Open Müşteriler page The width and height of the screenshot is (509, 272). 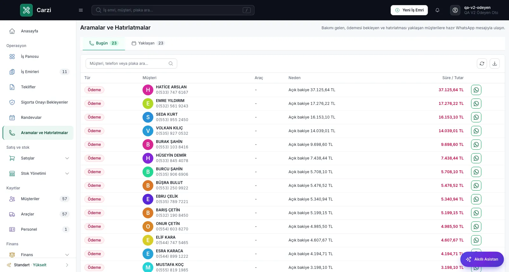tap(38, 199)
